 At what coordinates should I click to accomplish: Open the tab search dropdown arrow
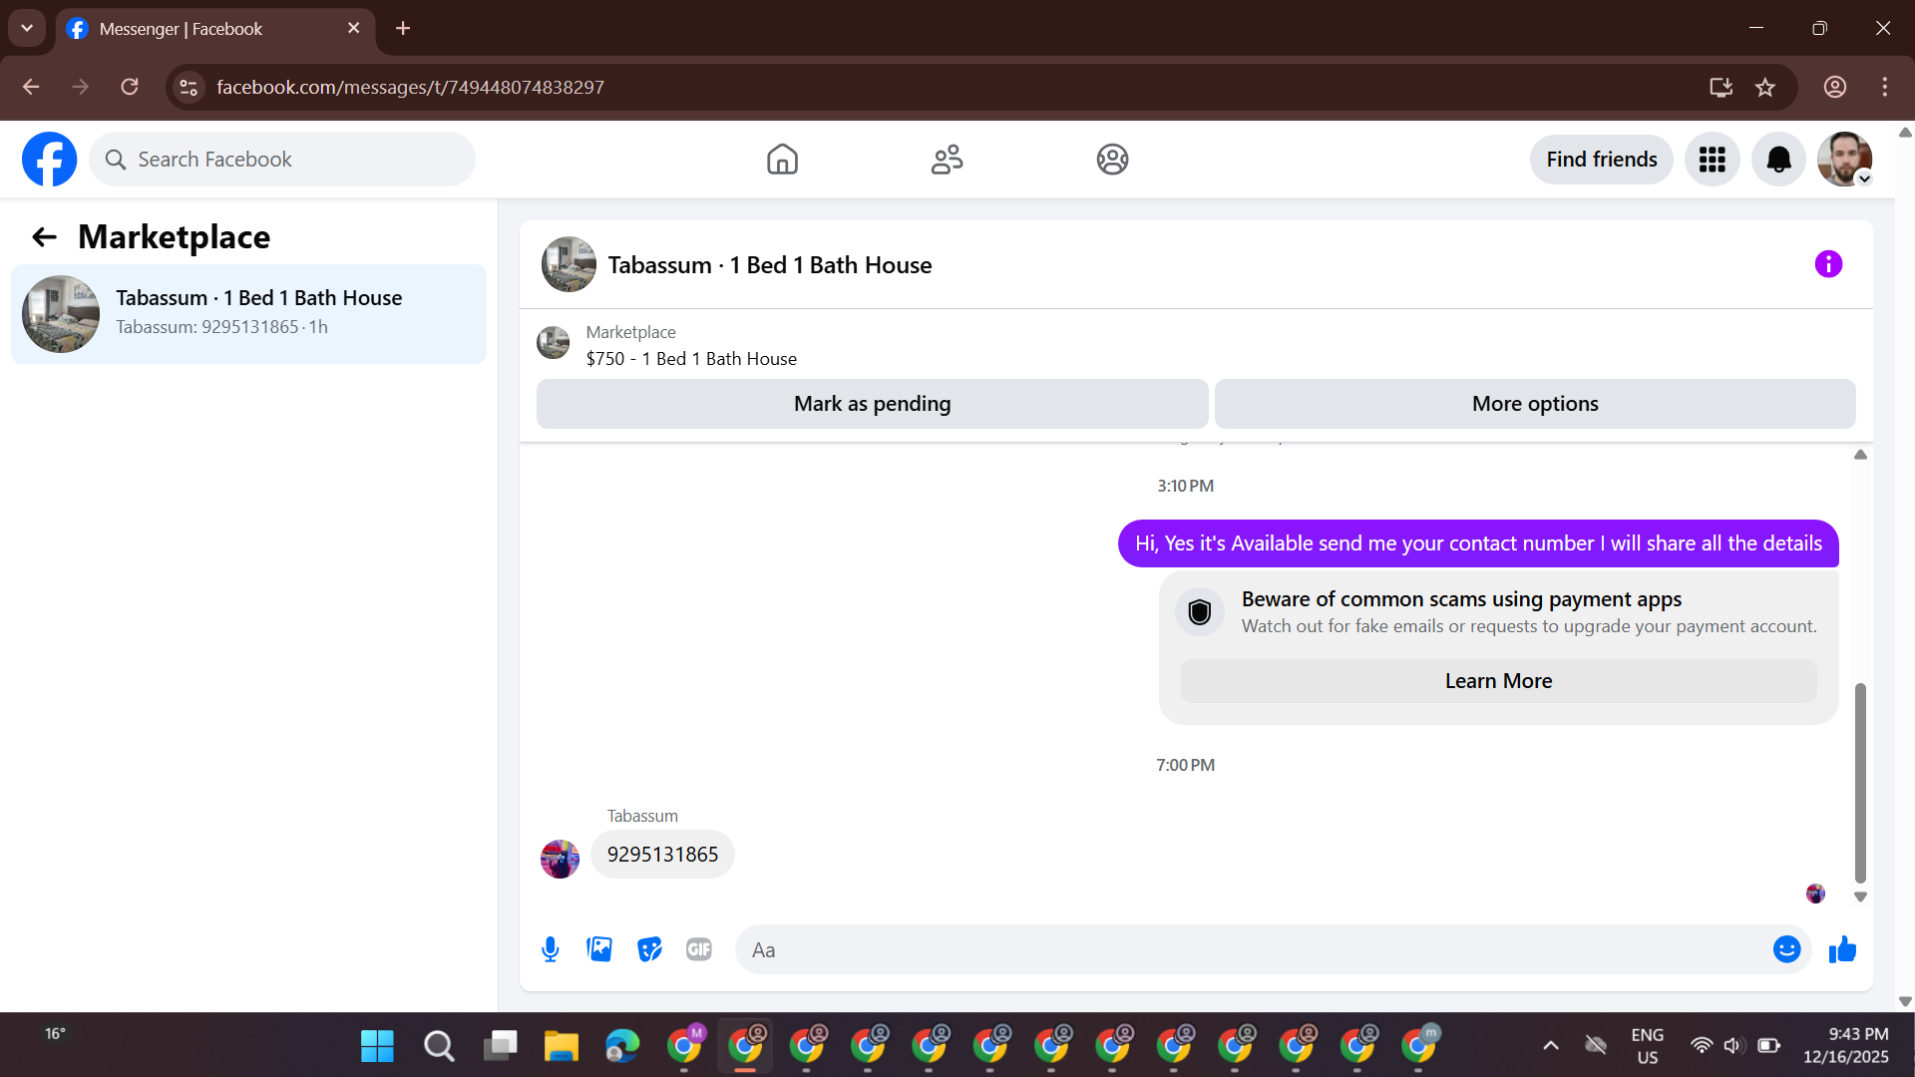[27, 28]
